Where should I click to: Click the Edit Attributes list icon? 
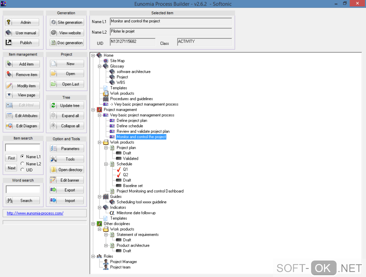point(9,116)
